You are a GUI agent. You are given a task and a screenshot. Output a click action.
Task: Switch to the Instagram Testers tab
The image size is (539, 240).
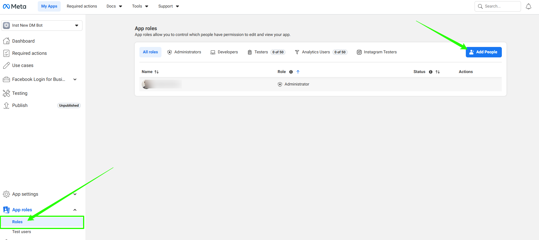[x=377, y=52]
